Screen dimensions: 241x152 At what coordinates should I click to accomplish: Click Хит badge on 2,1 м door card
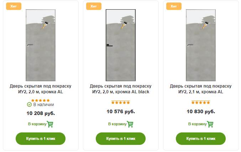click(174, 6)
